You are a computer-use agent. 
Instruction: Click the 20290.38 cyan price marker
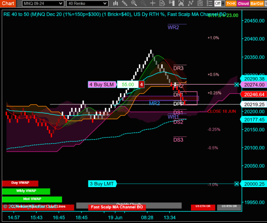point(254,79)
